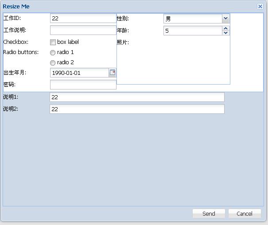Screen dimensions: 268x225
Task: Focus the 说明1 text field
Action: (x=137, y=97)
